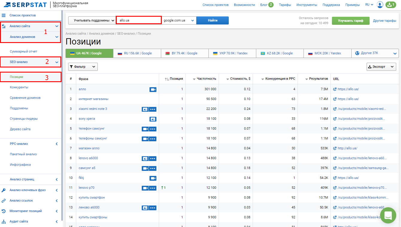Viewport: 401px width, 227px height.
Task: Click the video icon in the алло row
Action: 153,89
